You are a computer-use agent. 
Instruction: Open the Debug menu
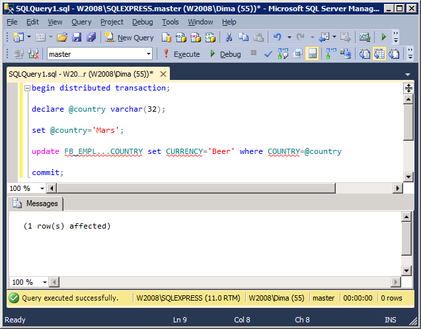(143, 22)
